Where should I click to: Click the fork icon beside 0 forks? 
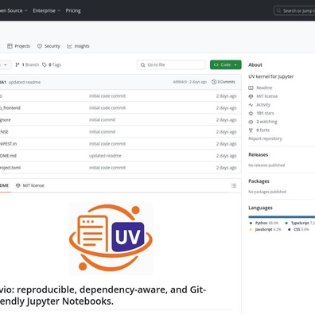coord(251,130)
